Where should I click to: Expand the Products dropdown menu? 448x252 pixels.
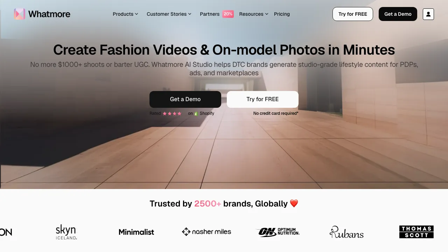pos(125,14)
